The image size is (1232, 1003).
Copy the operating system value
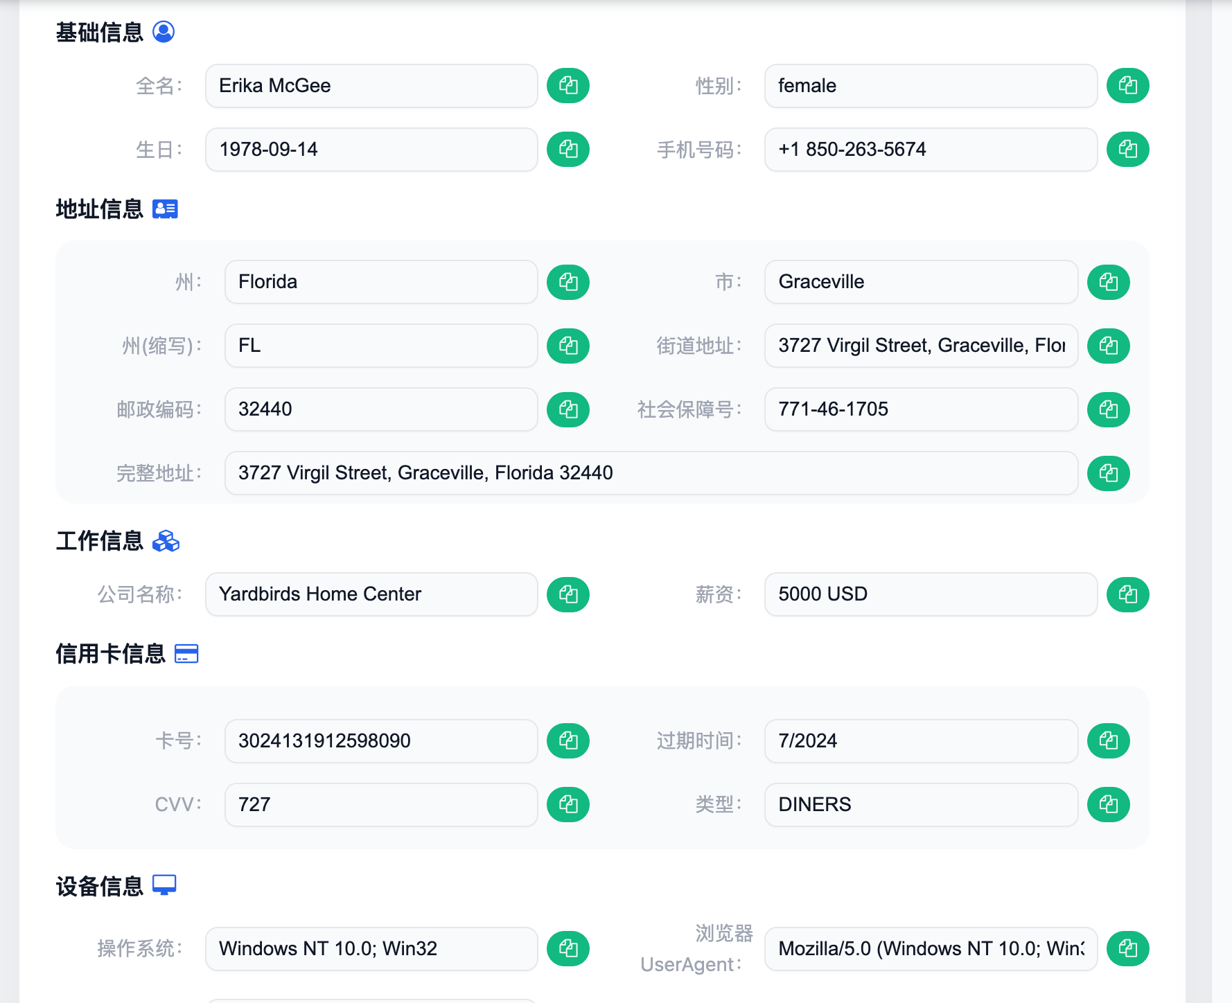pos(568,949)
